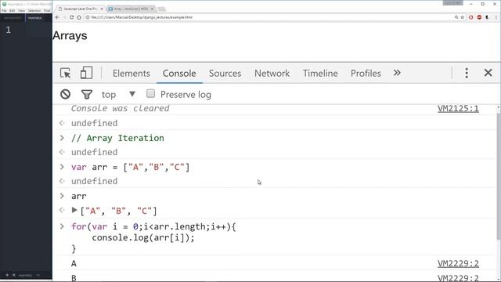Click line number 1 in the editor

click(x=9, y=30)
